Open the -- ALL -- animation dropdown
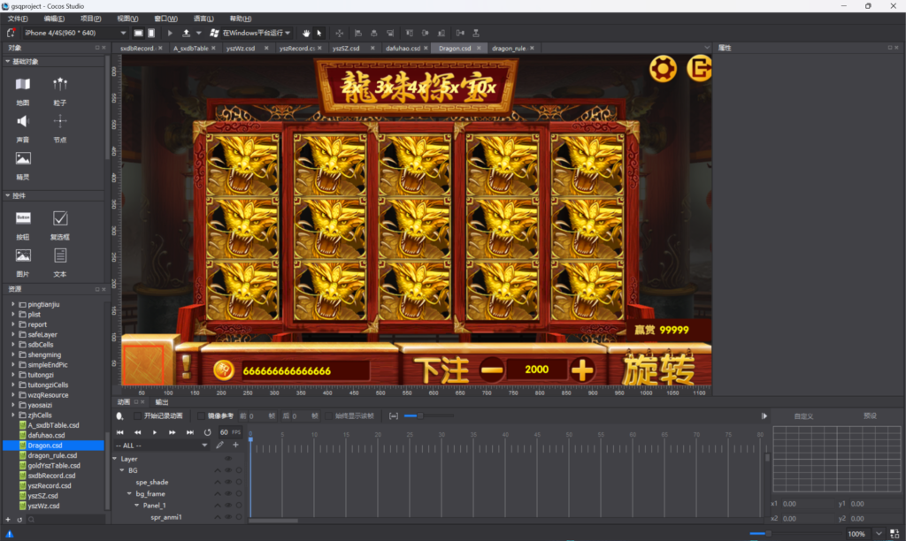The image size is (906, 541). coord(161,446)
